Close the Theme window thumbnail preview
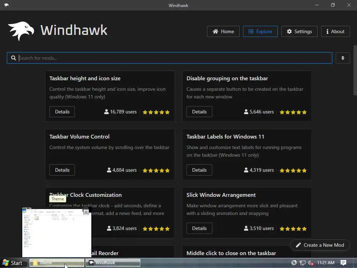357x268 pixels. click(x=86, y=212)
